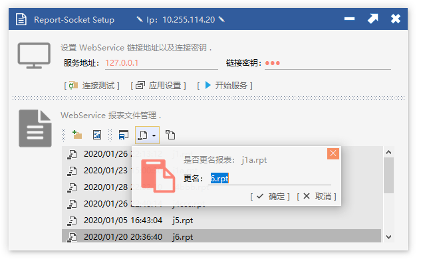This screenshot has width=421, height=263.
Task: Click the 链接密钥 password field
Action: pos(328,63)
